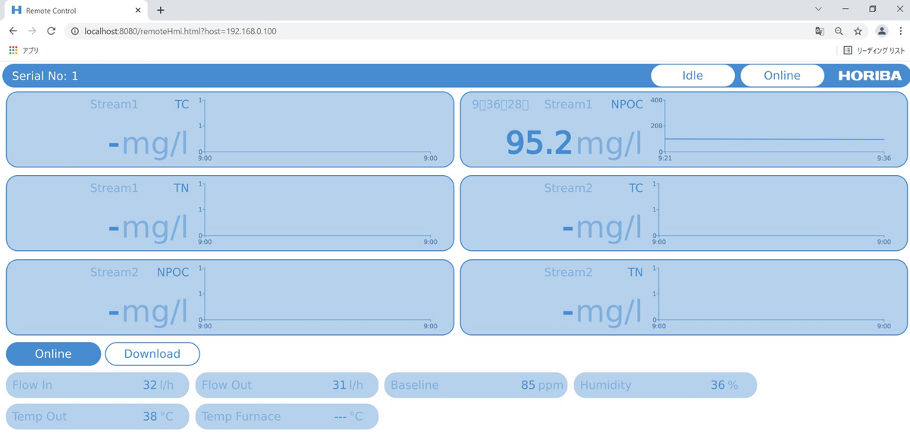Click the Online button in the header
This screenshot has height=448, width=910.
click(x=782, y=76)
